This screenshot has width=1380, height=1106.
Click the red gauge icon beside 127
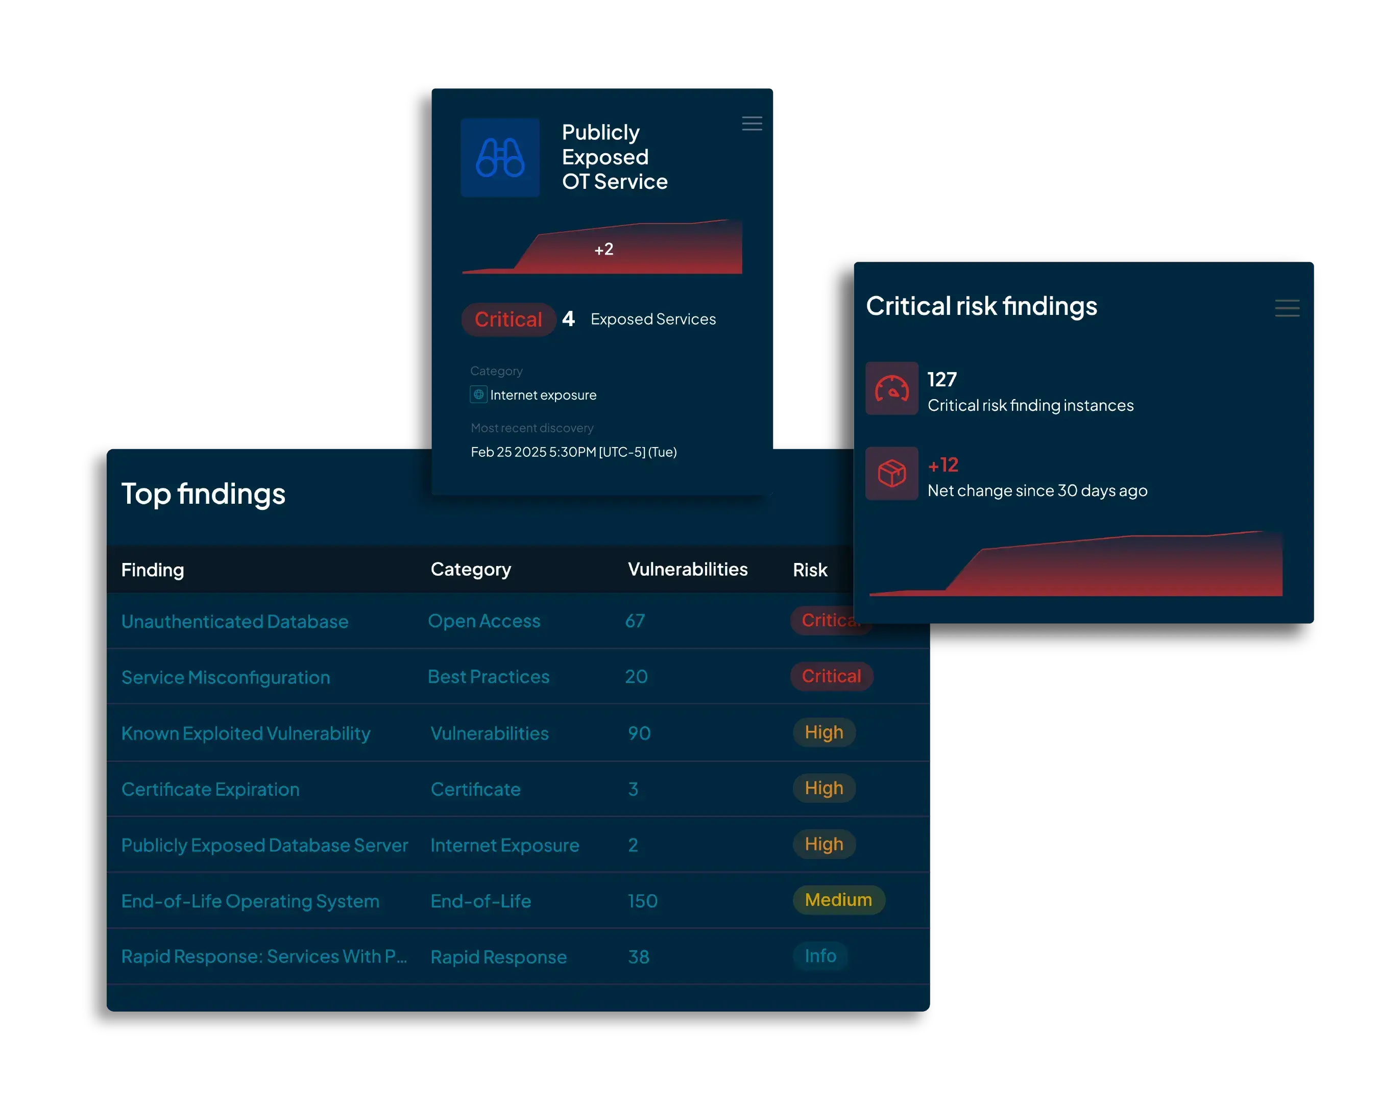(891, 388)
